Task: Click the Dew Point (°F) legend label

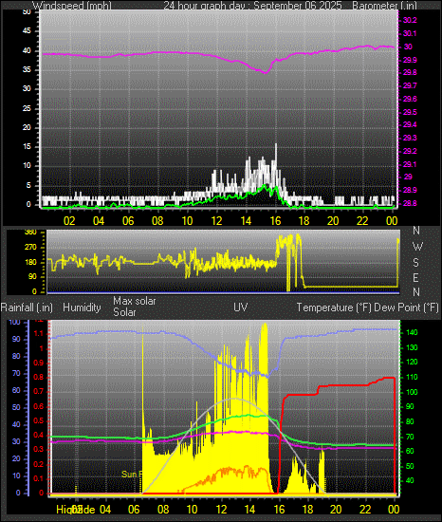Action: (406, 308)
